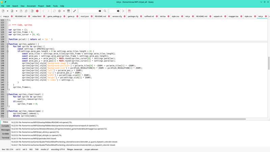Viewport: 270px width, 152px height.
Task: Open the Build actions dropdown arrow
Action: tap(64, 11)
